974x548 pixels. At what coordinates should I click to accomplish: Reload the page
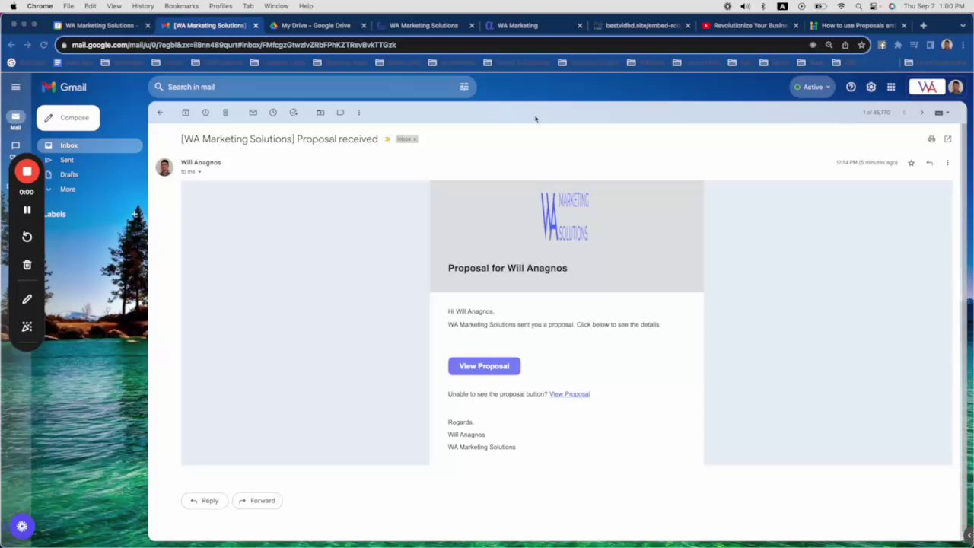pos(43,45)
